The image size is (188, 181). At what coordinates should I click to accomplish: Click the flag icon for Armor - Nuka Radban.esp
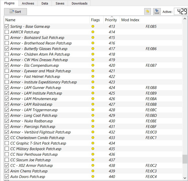(x=93, y=121)
